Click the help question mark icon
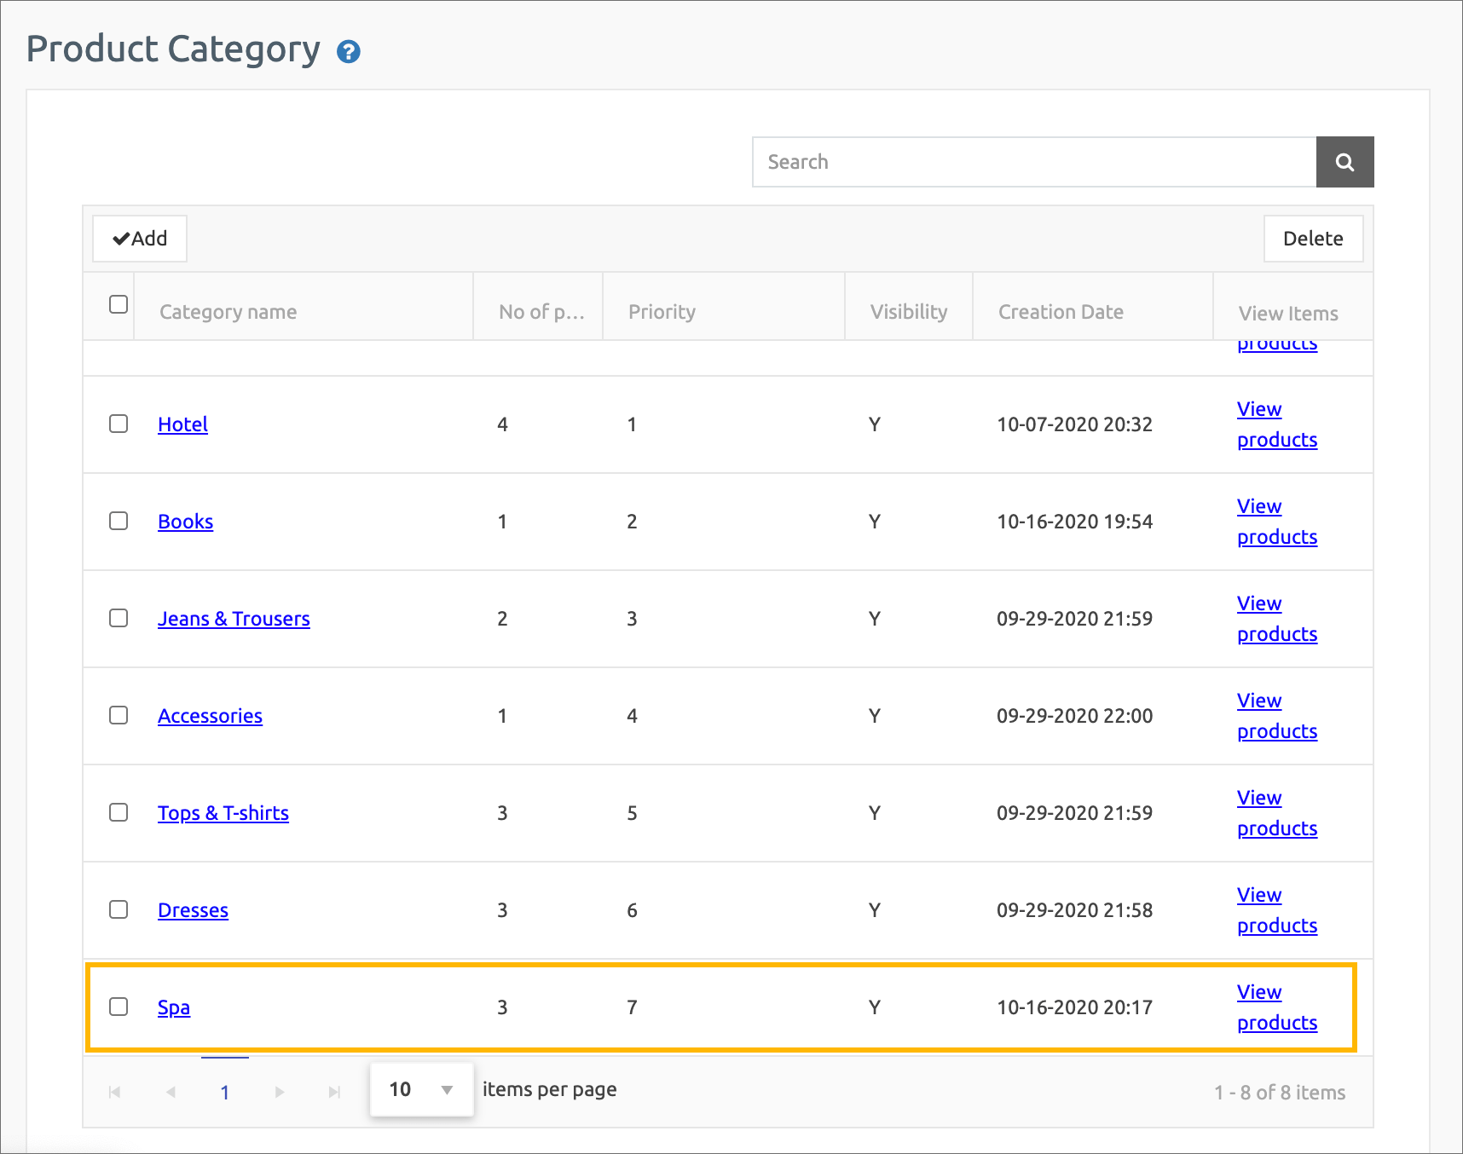1463x1154 pixels. click(x=348, y=52)
